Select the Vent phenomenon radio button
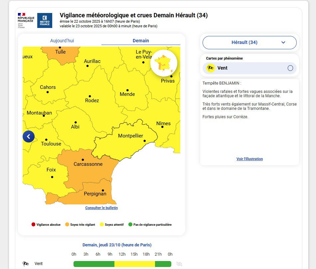The width and height of the screenshot is (316, 269). tap(290, 68)
